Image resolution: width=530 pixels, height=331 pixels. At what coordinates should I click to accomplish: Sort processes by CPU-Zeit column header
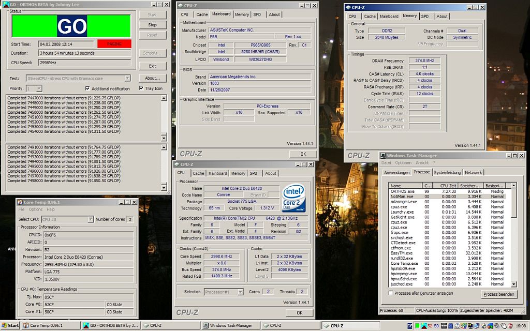coord(445,186)
